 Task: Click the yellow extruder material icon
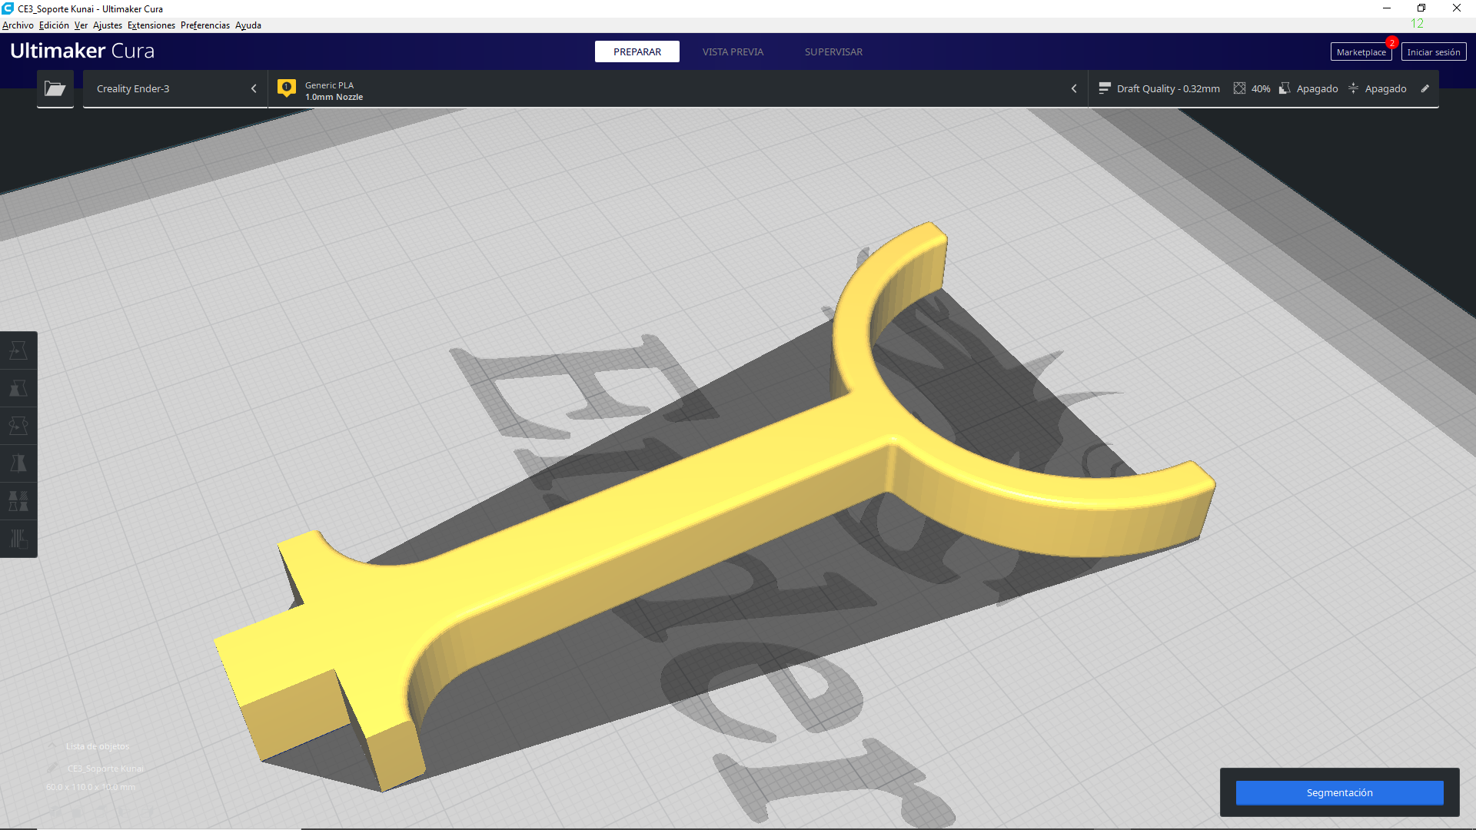coord(287,89)
